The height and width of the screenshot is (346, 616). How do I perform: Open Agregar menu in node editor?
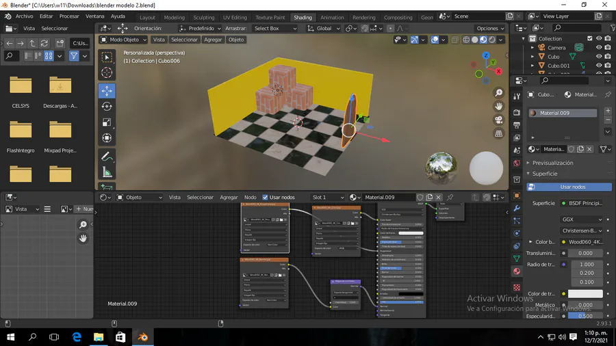point(229,198)
